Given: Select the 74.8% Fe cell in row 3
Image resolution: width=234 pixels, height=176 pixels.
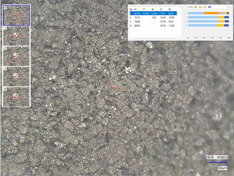Looking at the screenshot, I should (x=137, y=22).
